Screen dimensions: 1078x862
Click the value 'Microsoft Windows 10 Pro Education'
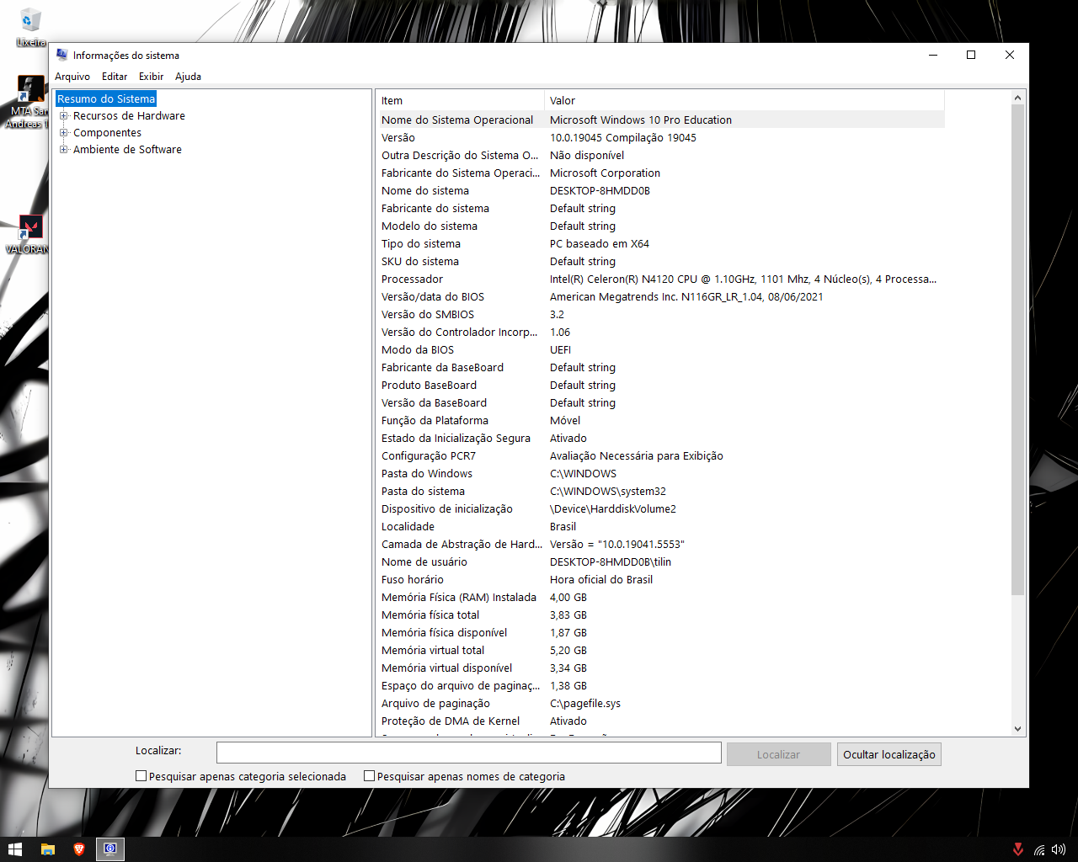point(641,120)
